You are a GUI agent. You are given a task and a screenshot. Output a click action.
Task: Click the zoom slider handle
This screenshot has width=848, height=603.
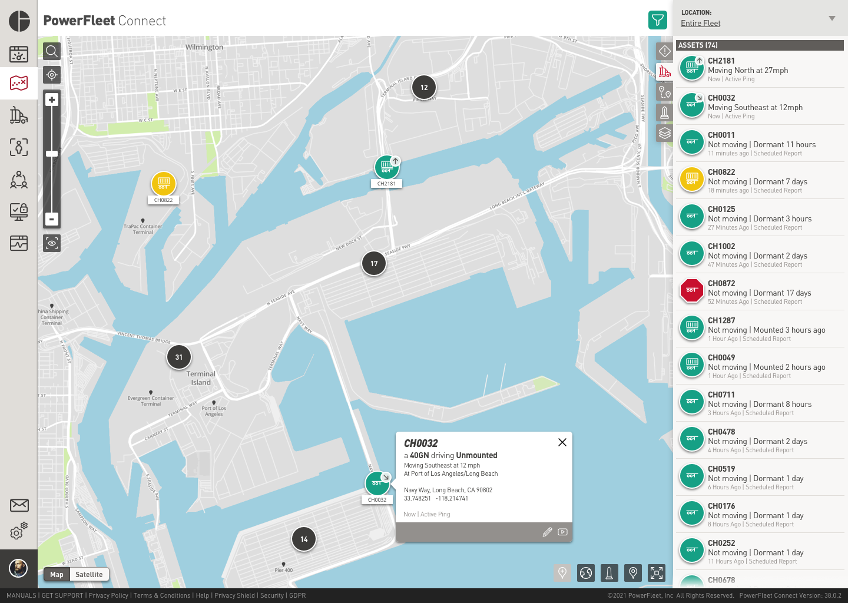[x=52, y=154]
